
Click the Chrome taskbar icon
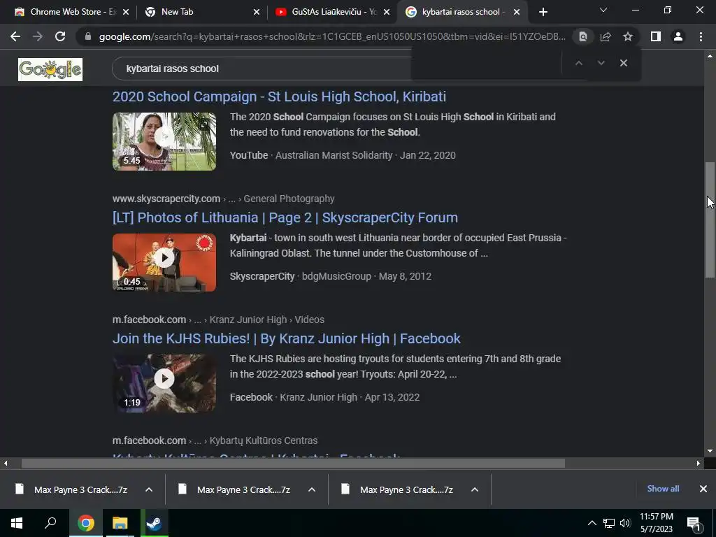[86, 523]
